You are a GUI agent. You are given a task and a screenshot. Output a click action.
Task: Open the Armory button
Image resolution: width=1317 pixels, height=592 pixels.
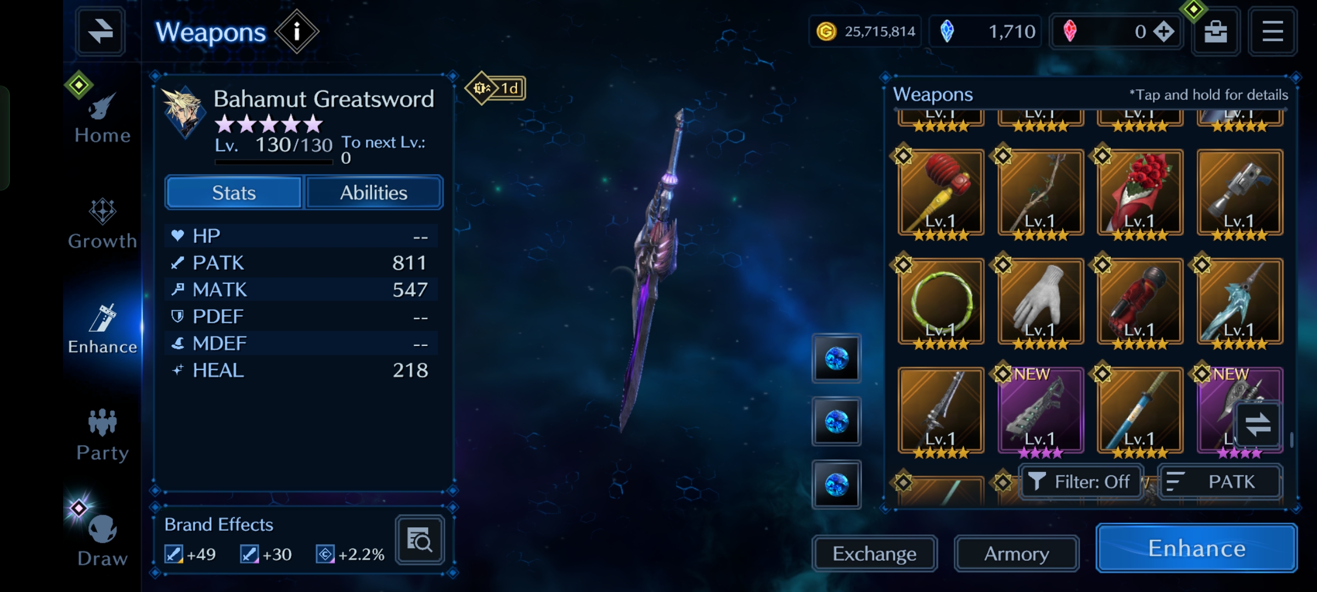pyautogui.click(x=1016, y=554)
